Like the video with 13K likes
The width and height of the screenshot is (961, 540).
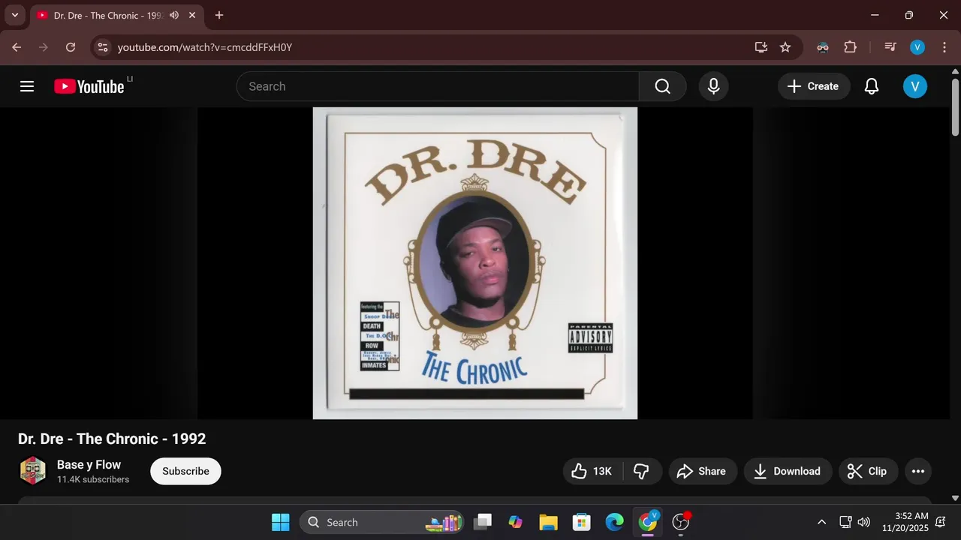(592, 471)
